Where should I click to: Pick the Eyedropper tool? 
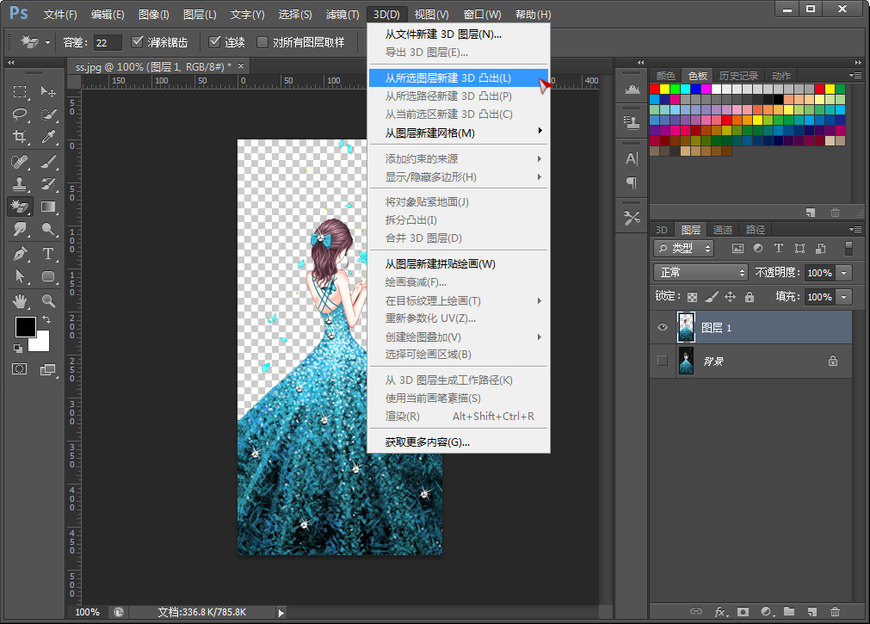[x=49, y=137]
